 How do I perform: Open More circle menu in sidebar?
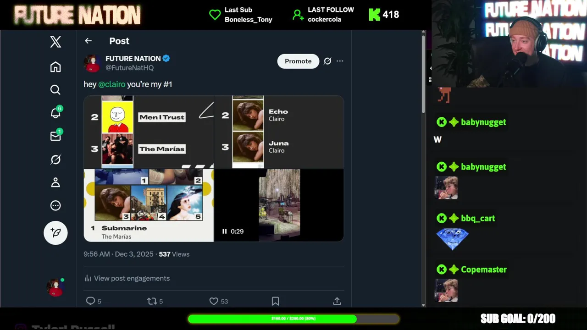(x=55, y=205)
